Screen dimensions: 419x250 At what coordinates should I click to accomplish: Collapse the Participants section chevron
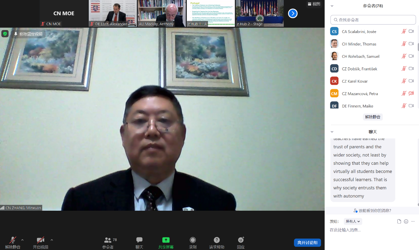click(x=332, y=6)
